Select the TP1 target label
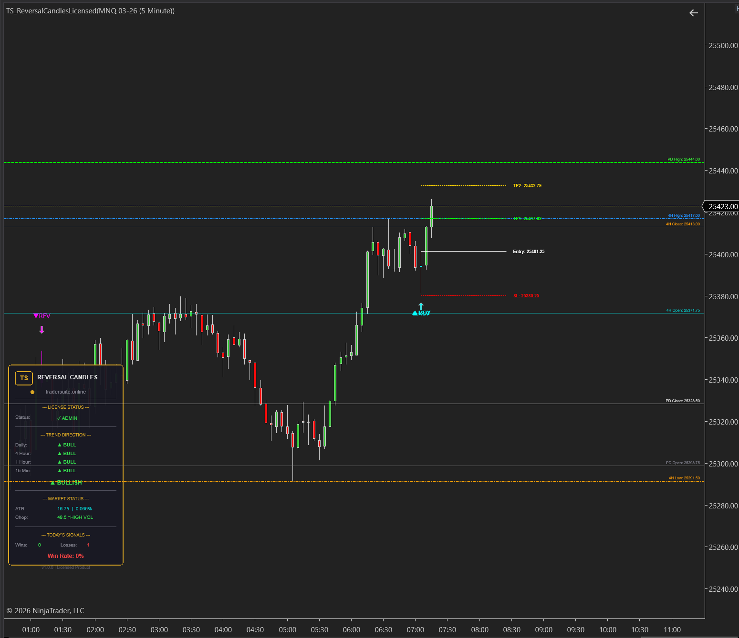The height and width of the screenshot is (638, 739). [x=527, y=219]
